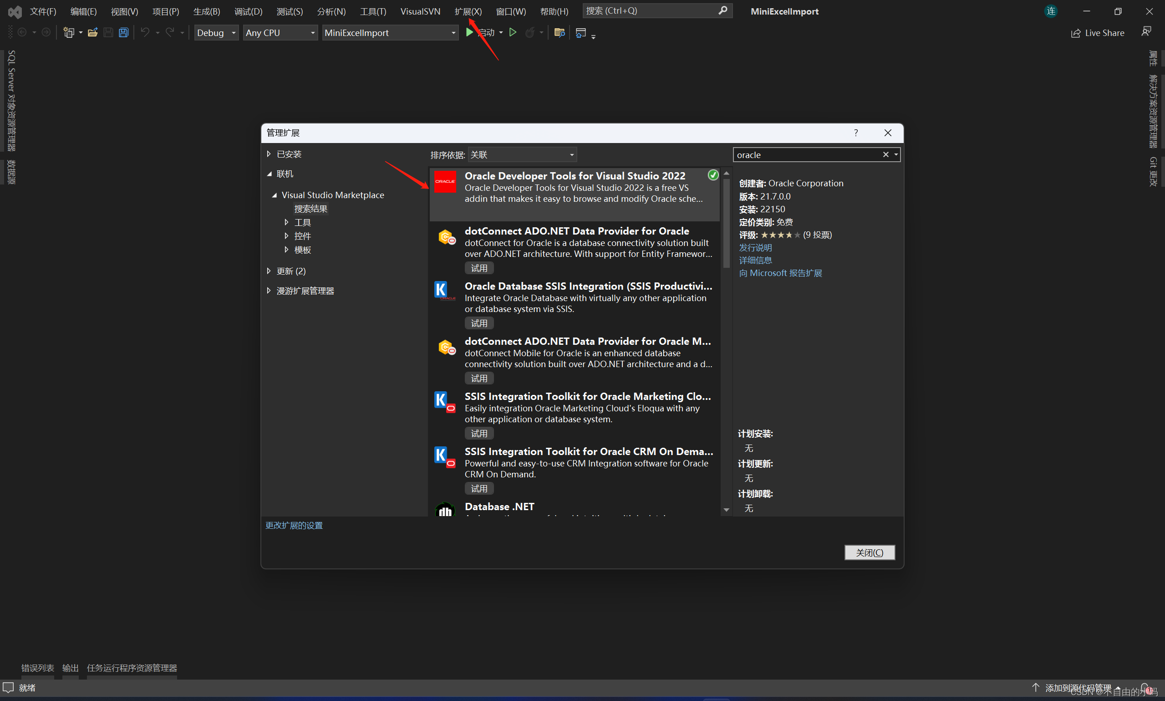Screen dimensions: 1165x701
Task: Open the 扩展(X) menu
Action: point(468,11)
